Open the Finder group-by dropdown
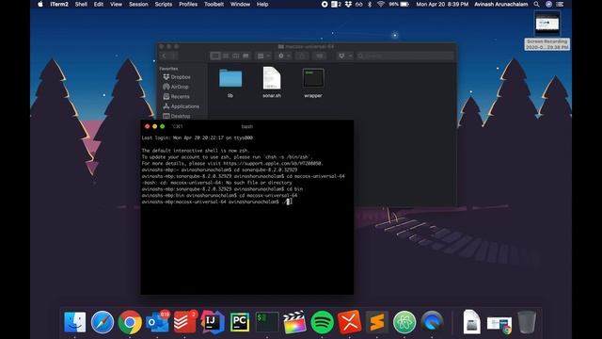 263,56
